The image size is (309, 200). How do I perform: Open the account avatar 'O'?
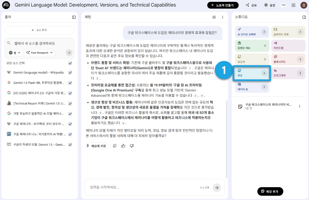coord(304,5)
